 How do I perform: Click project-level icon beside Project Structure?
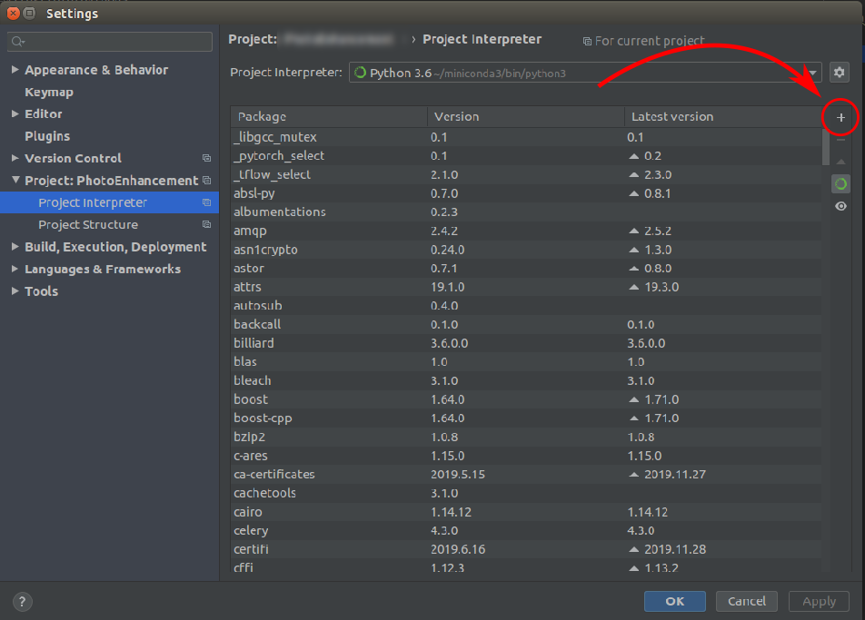207,224
